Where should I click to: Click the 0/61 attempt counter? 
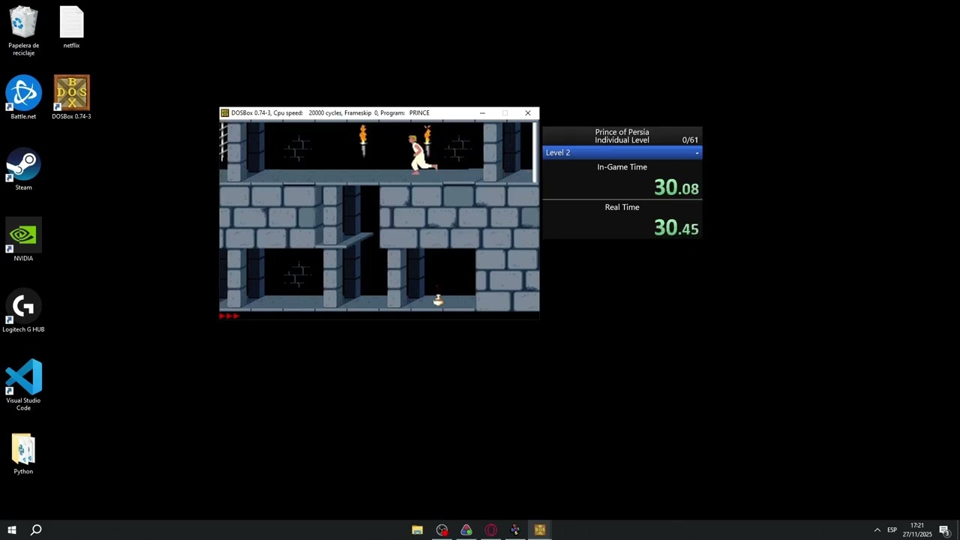point(690,140)
